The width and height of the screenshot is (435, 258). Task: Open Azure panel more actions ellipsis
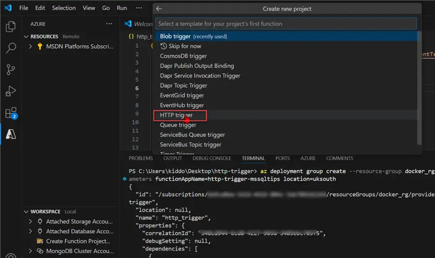[109, 24]
